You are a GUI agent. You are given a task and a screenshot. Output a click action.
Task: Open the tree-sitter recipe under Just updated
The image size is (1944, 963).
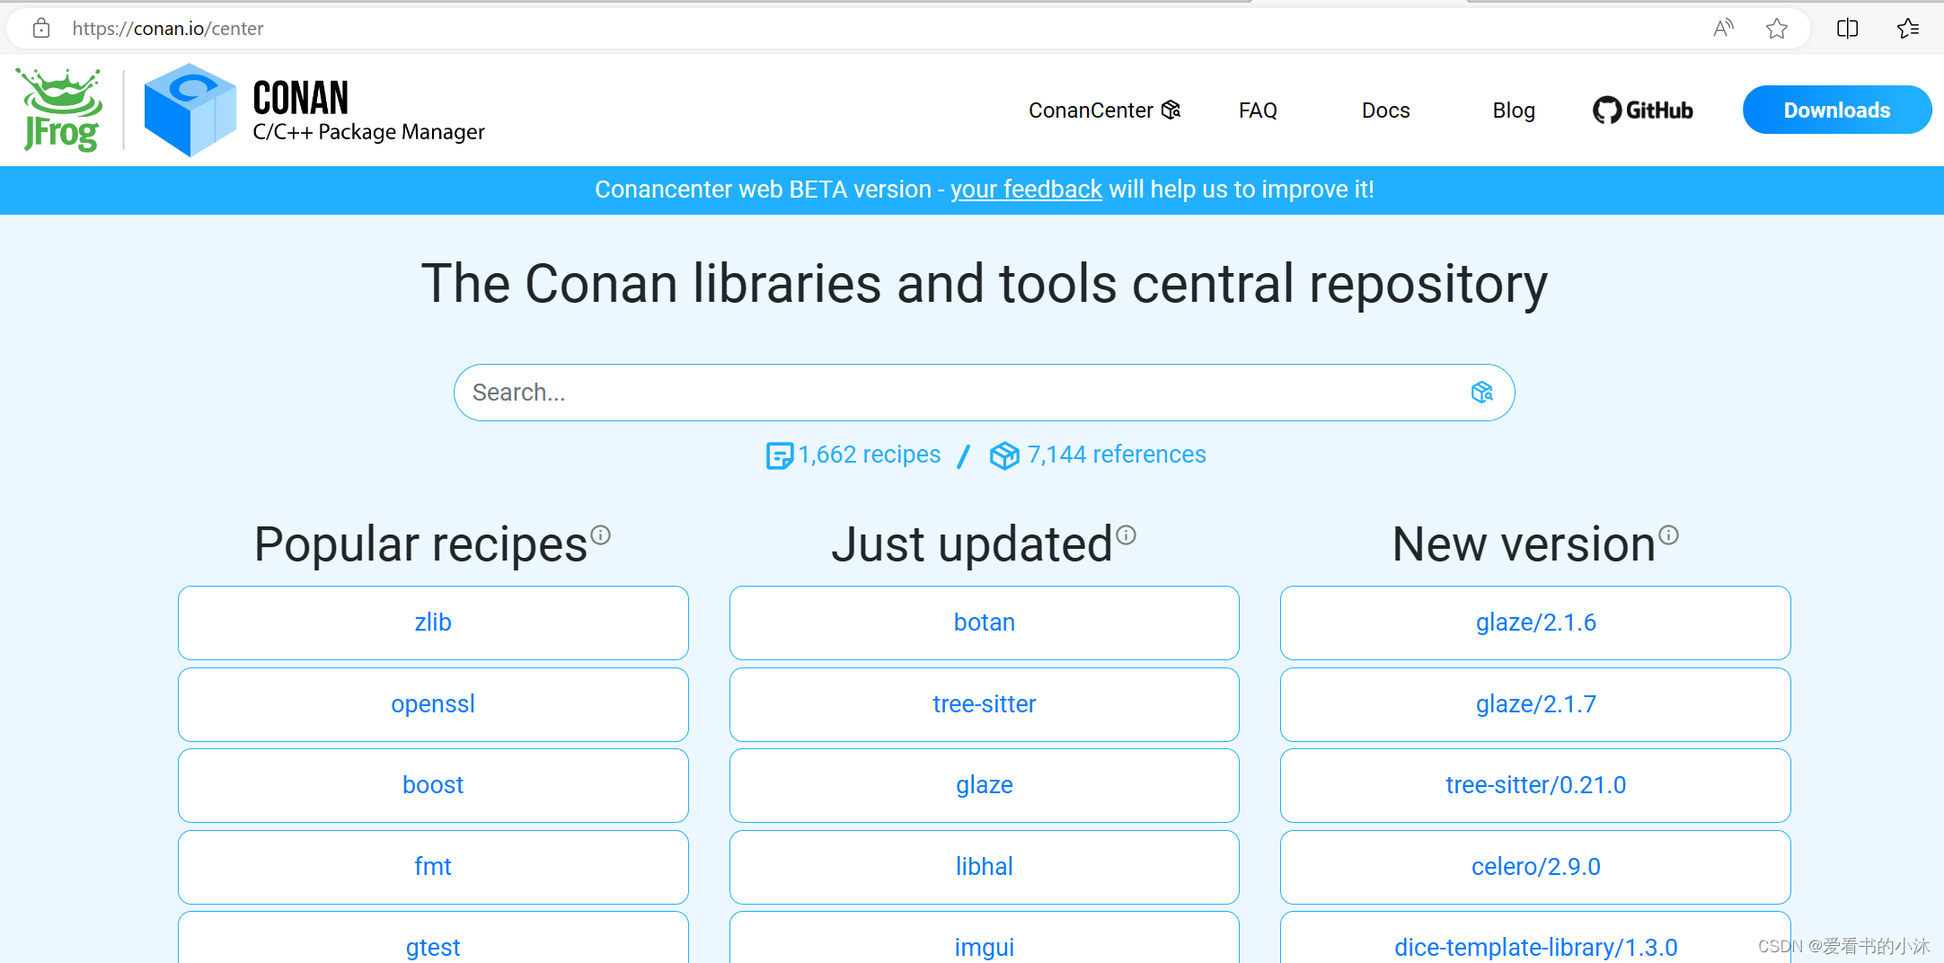(x=985, y=704)
